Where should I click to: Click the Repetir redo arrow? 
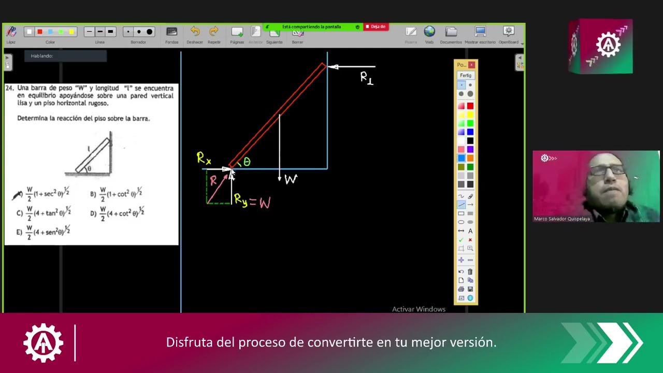tap(214, 32)
